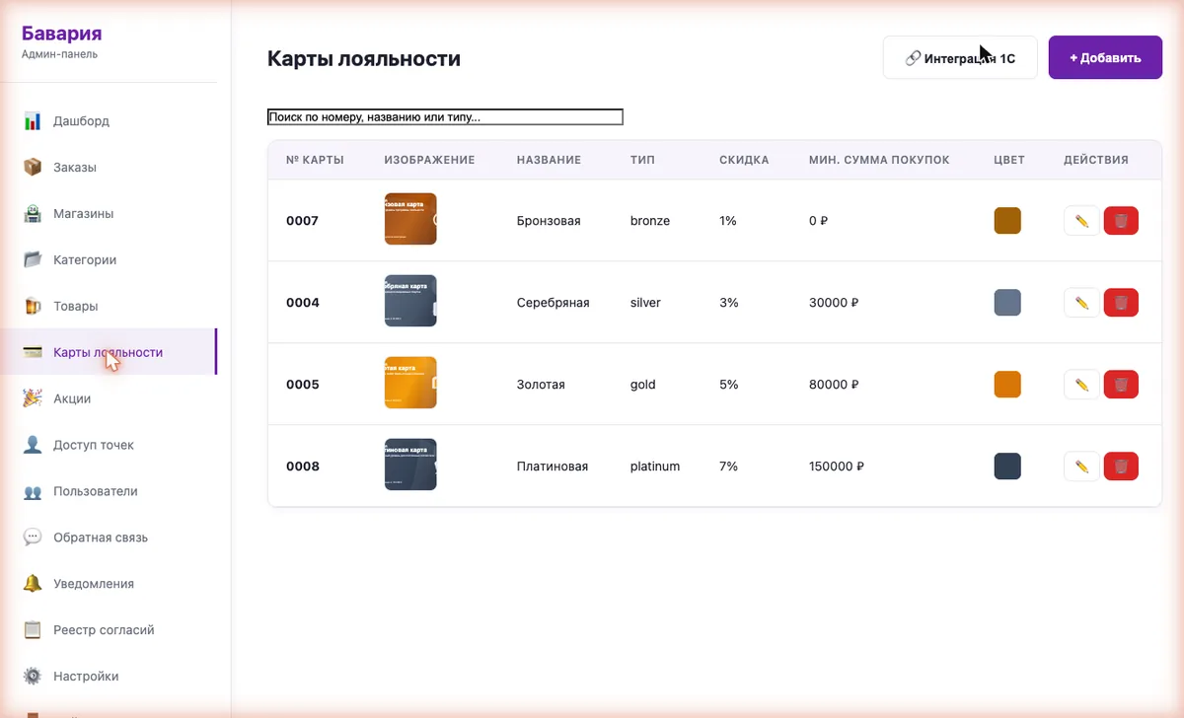Click the МИН. СУММА ПОКУПОК column header
The image size is (1184, 718).
[879, 160]
